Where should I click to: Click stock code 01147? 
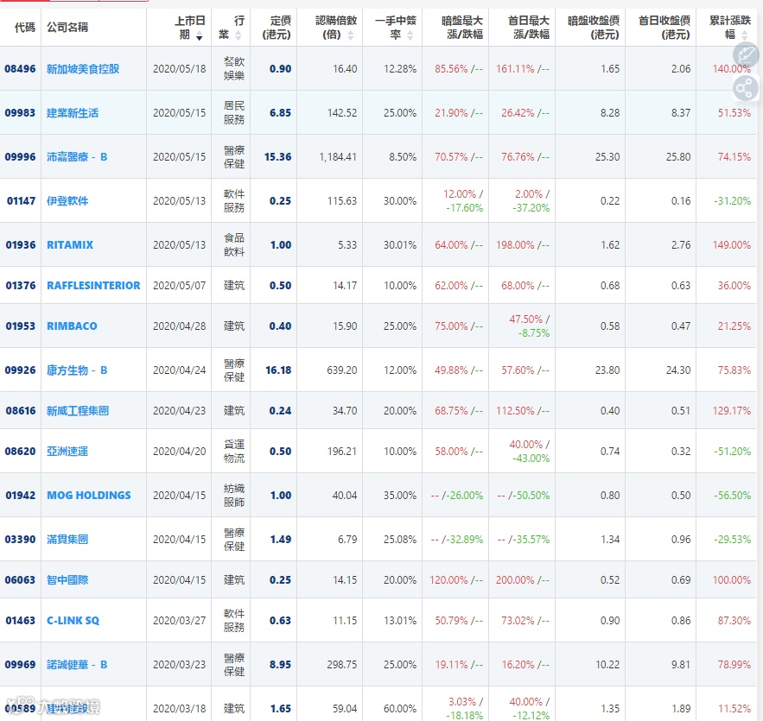(x=21, y=201)
